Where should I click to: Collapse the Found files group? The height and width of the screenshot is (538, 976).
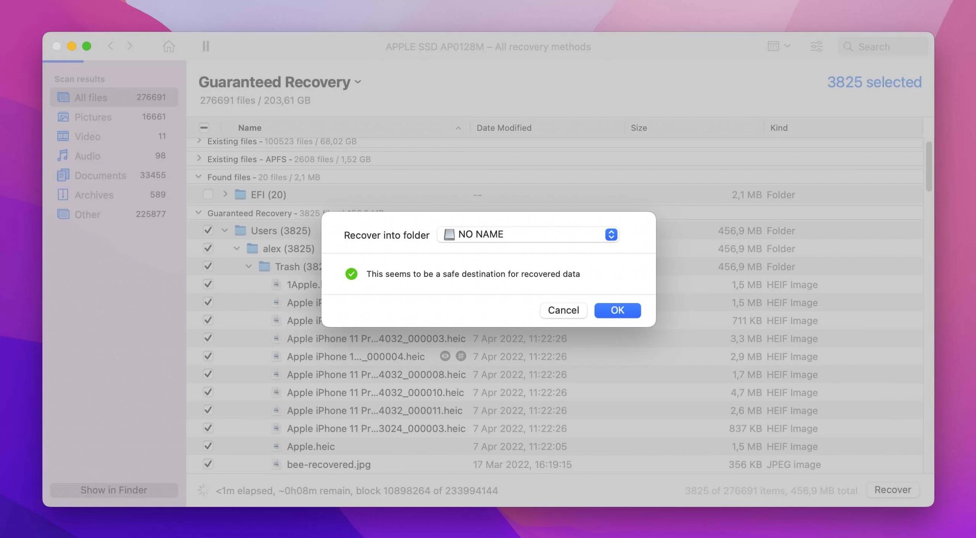[x=199, y=177]
